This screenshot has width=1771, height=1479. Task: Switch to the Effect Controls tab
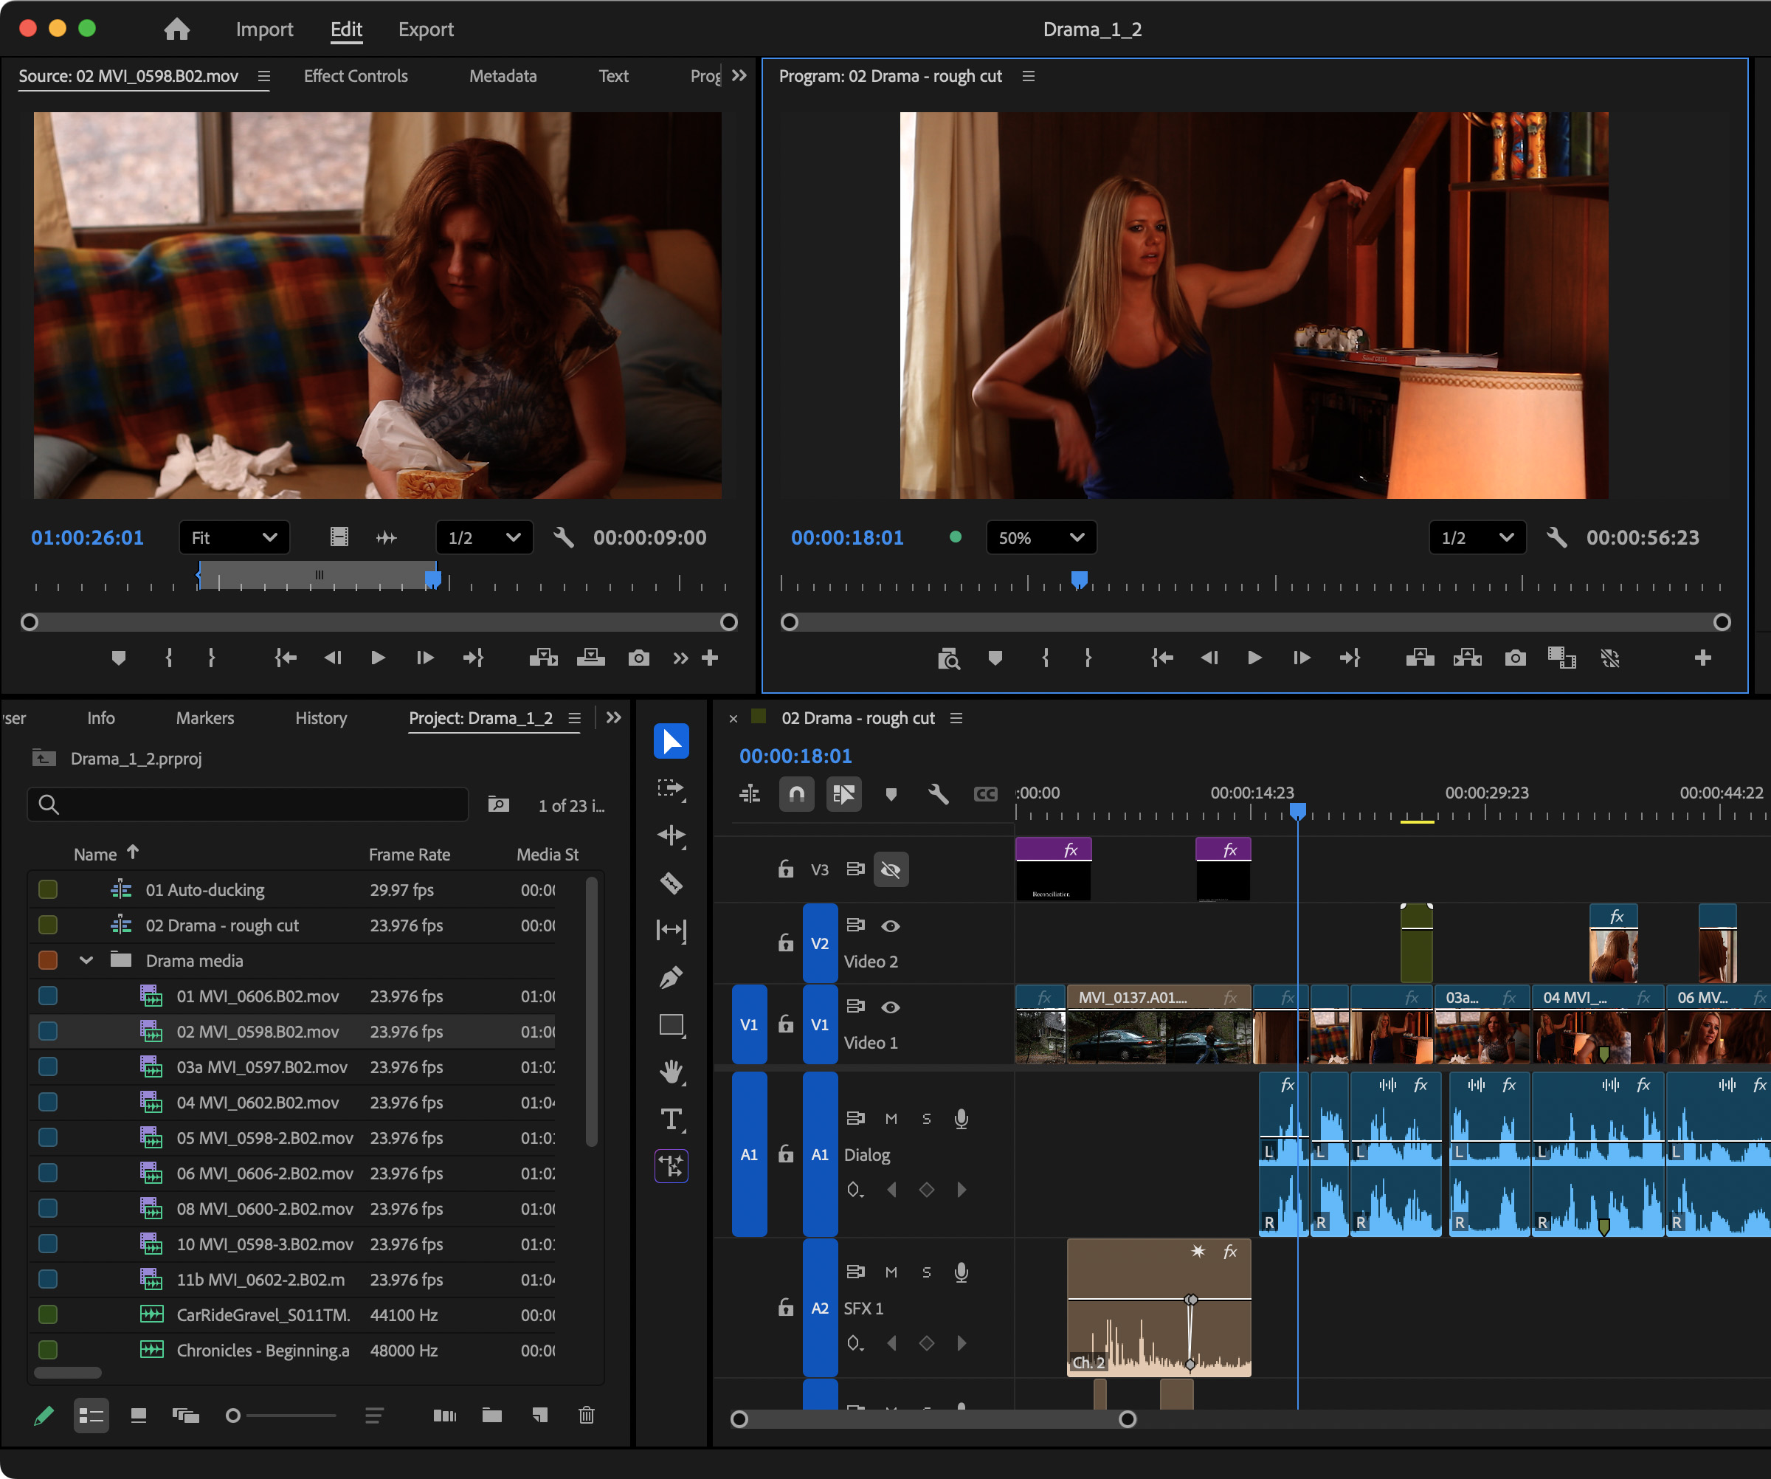point(355,76)
